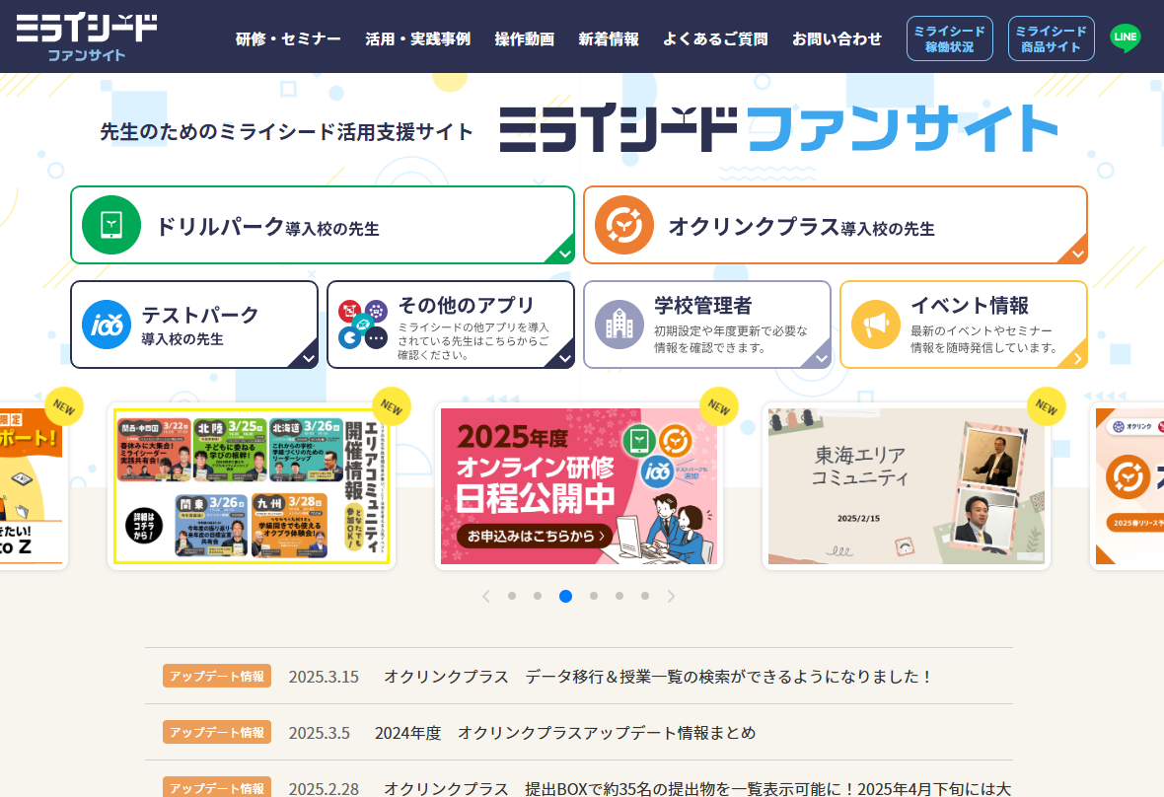
Task: Select the active third carousel dot
Action: [565, 596]
